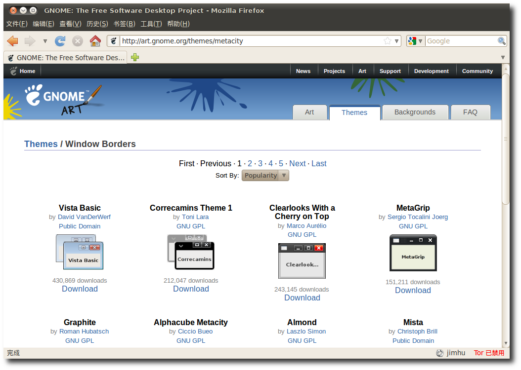This screenshot has width=521, height=370.
Task: Reload the page with the refresh icon
Action: [x=60, y=41]
